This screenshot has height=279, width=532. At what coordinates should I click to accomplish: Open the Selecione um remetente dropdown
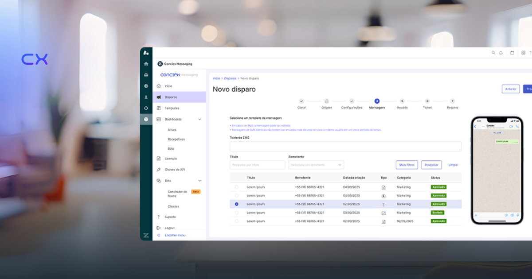point(316,165)
